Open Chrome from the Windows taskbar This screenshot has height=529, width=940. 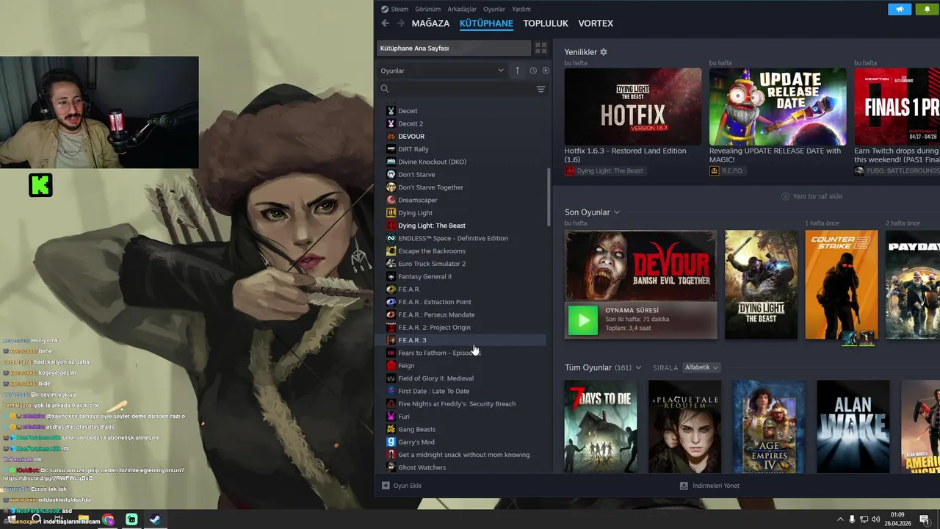(x=109, y=519)
